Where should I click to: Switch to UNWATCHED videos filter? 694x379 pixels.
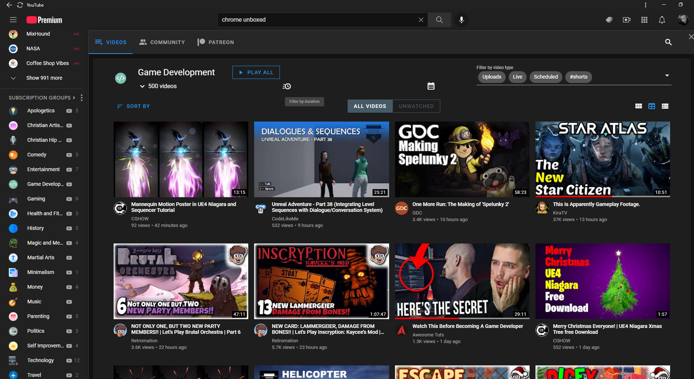[416, 106]
